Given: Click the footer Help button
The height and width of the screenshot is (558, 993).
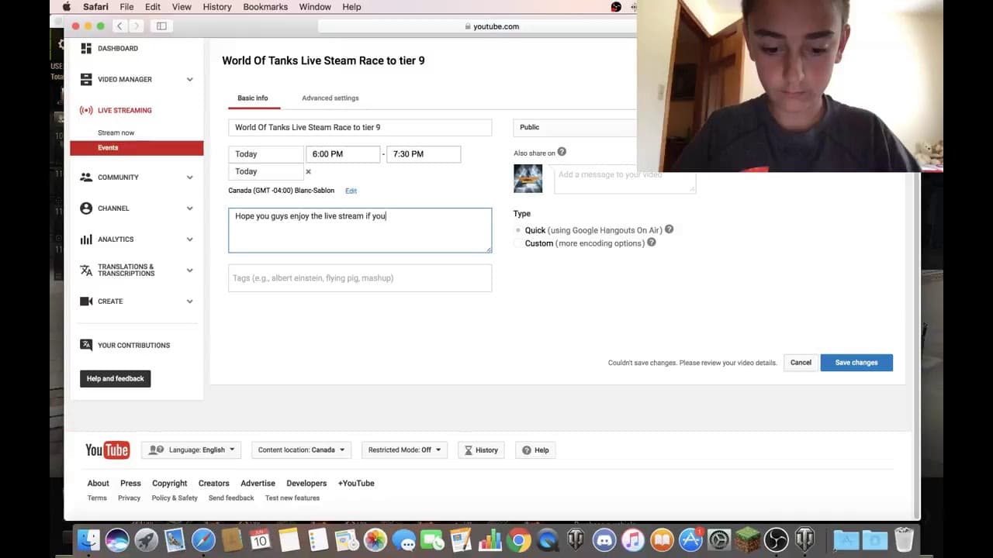Looking at the screenshot, I should click(535, 449).
